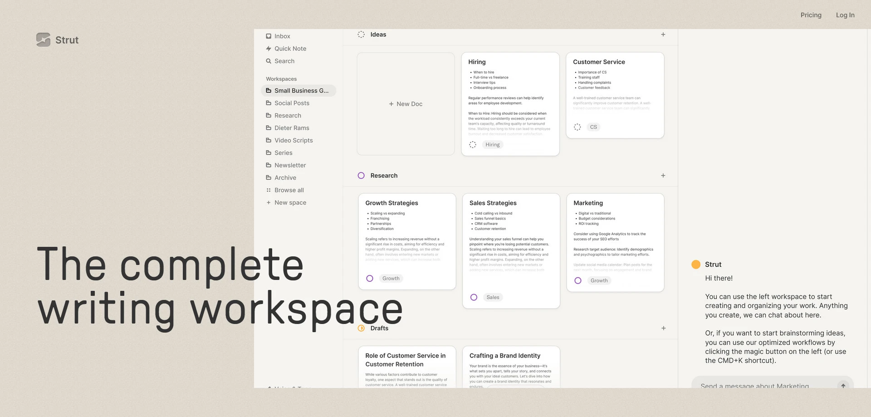Add a doc with Research plus button
The height and width of the screenshot is (417, 871).
(x=663, y=176)
